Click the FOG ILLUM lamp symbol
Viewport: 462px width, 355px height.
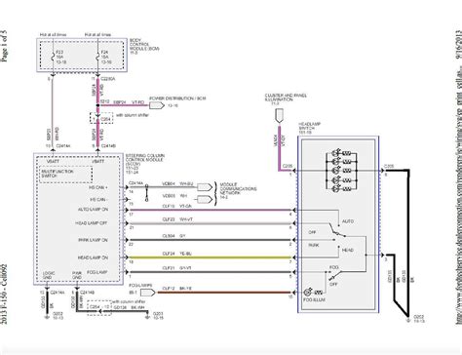click(x=308, y=292)
